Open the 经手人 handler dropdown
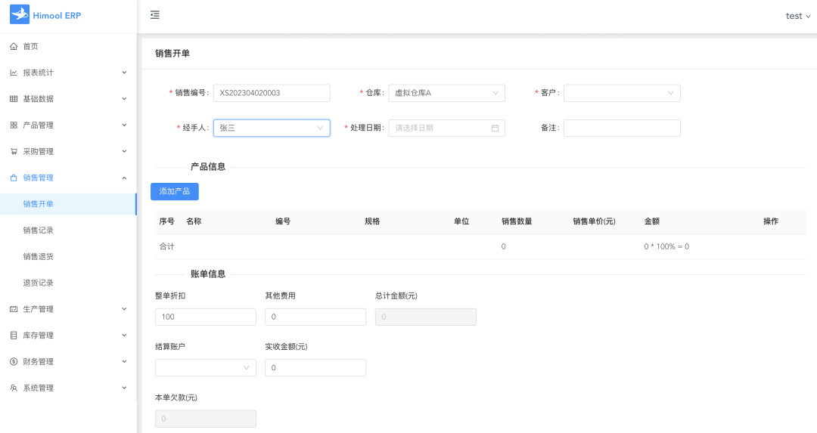Image resolution: width=817 pixels, height=433 pixels. (x=272, y=128)
